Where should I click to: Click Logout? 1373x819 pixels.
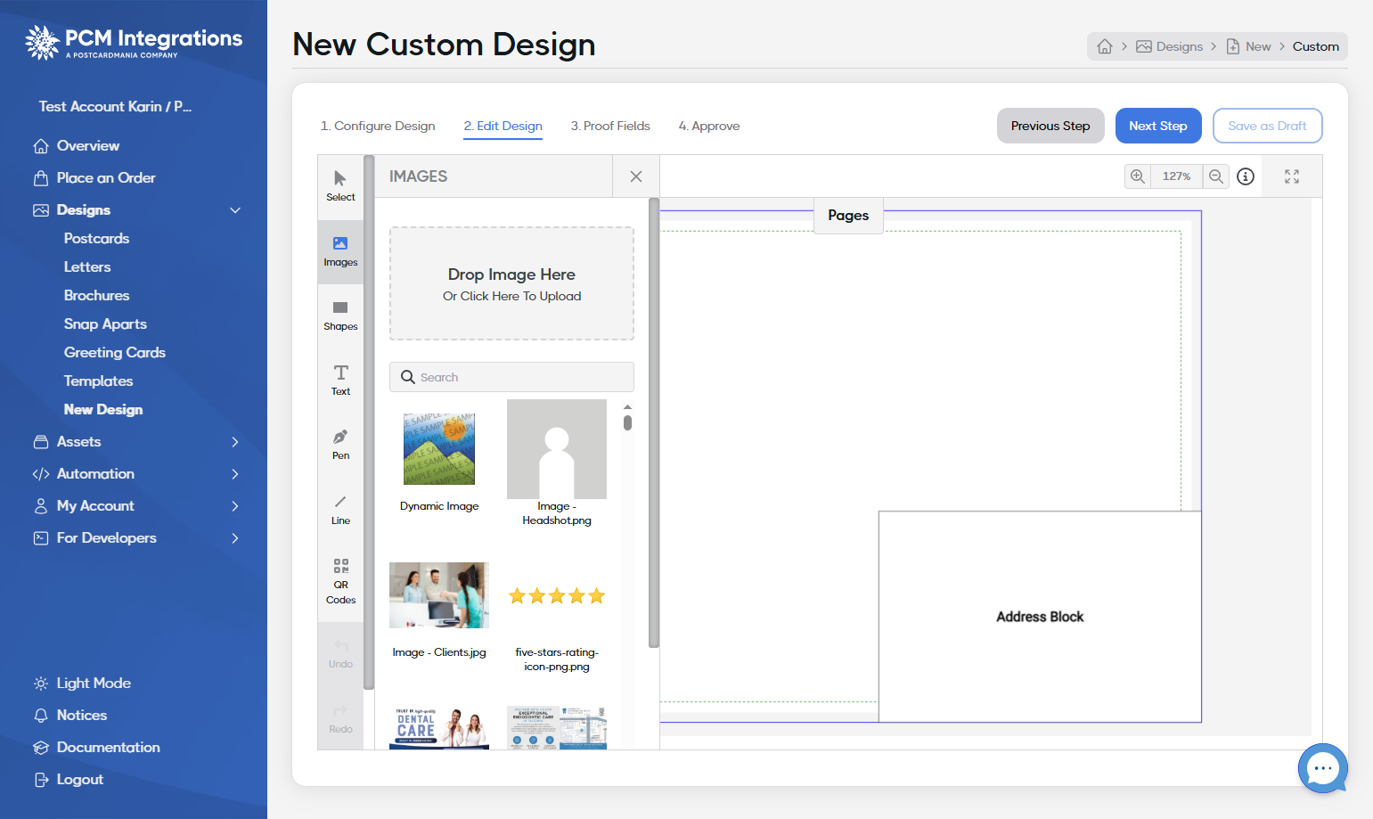[68, 779]
